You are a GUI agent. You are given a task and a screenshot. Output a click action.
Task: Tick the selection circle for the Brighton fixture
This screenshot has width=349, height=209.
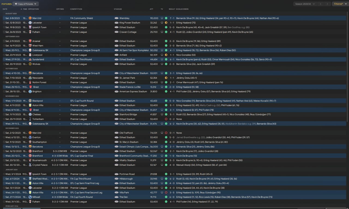coord(4,91)
